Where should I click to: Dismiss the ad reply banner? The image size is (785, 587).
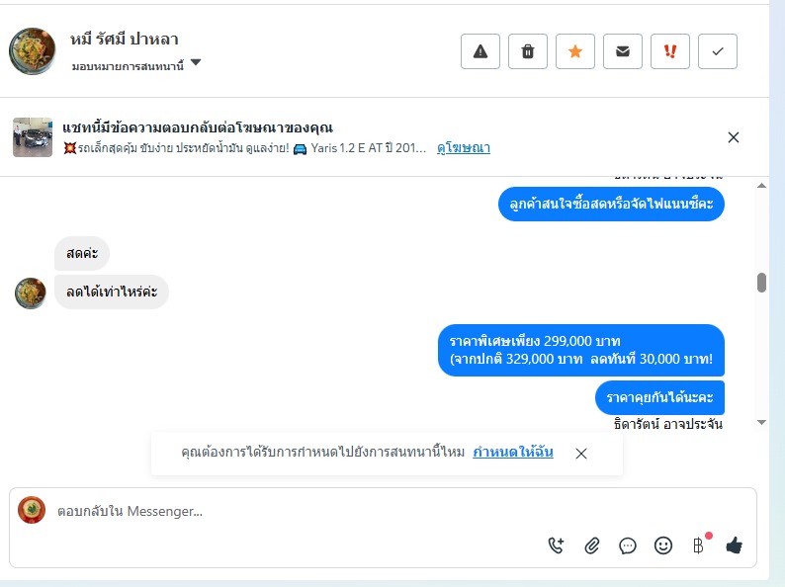pos(733,137)
